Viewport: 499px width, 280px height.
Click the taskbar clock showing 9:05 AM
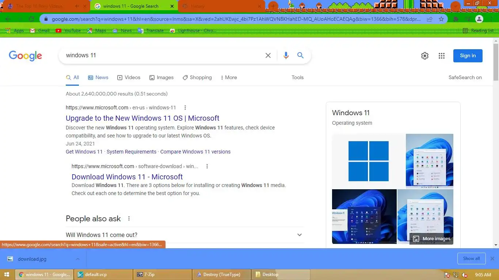(483, 275)
